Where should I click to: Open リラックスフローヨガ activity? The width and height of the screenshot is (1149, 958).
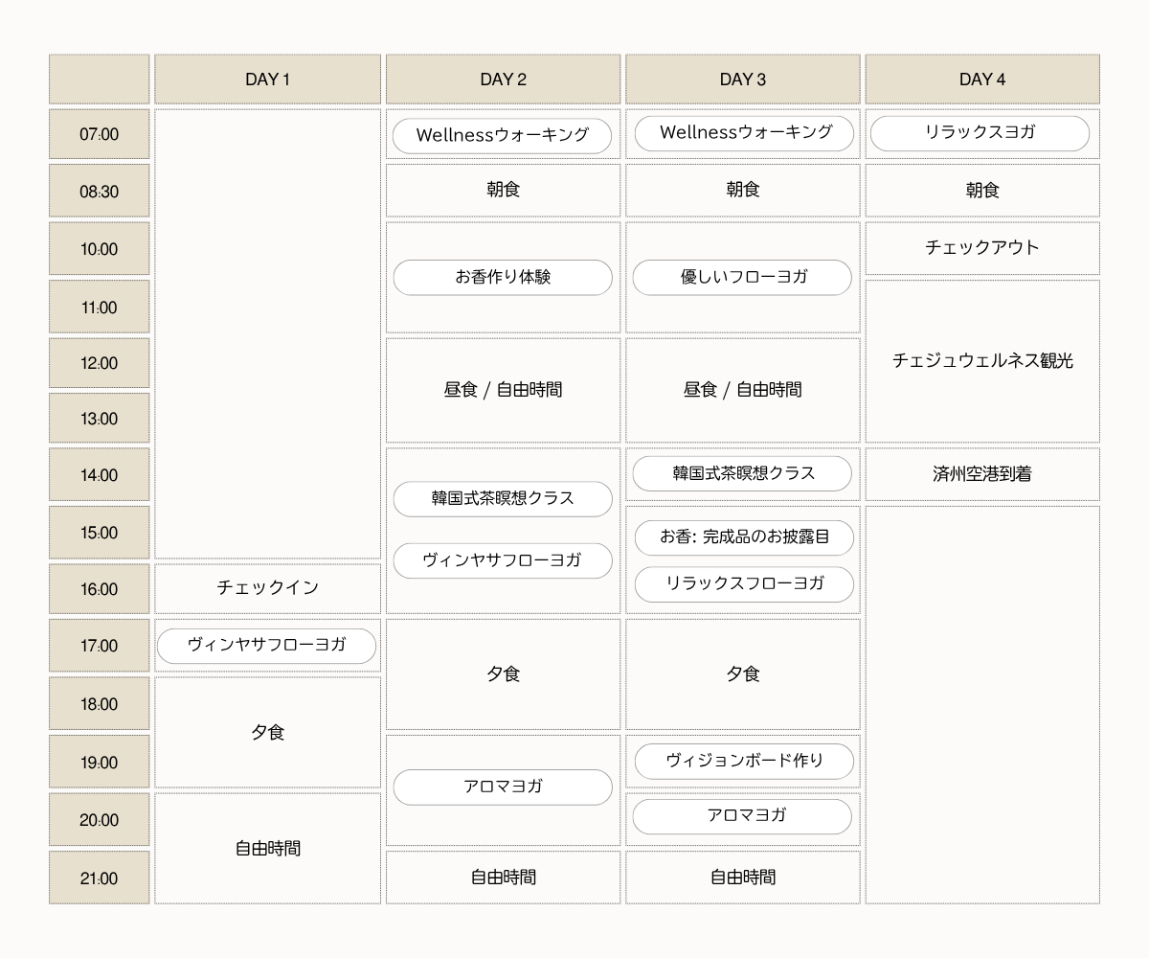pos(744,583)
